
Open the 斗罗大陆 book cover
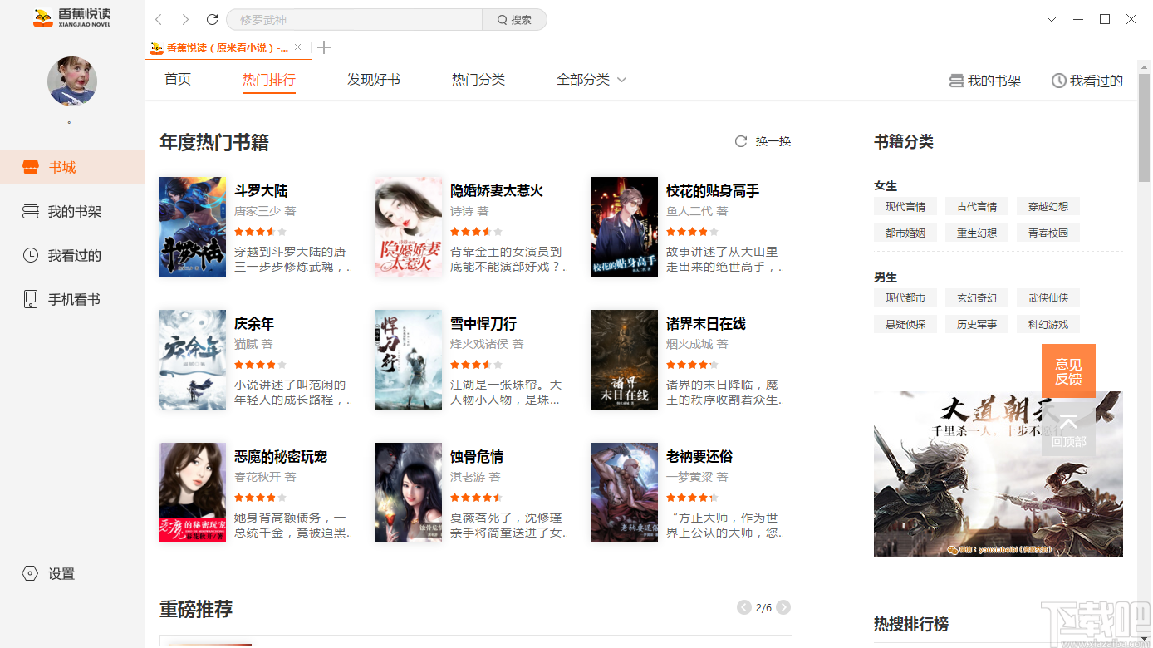pos(193,227)
